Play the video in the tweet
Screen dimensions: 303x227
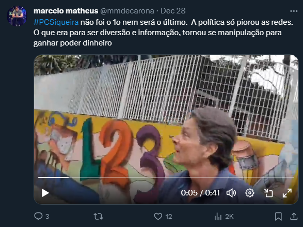click(x=45, y=193)
